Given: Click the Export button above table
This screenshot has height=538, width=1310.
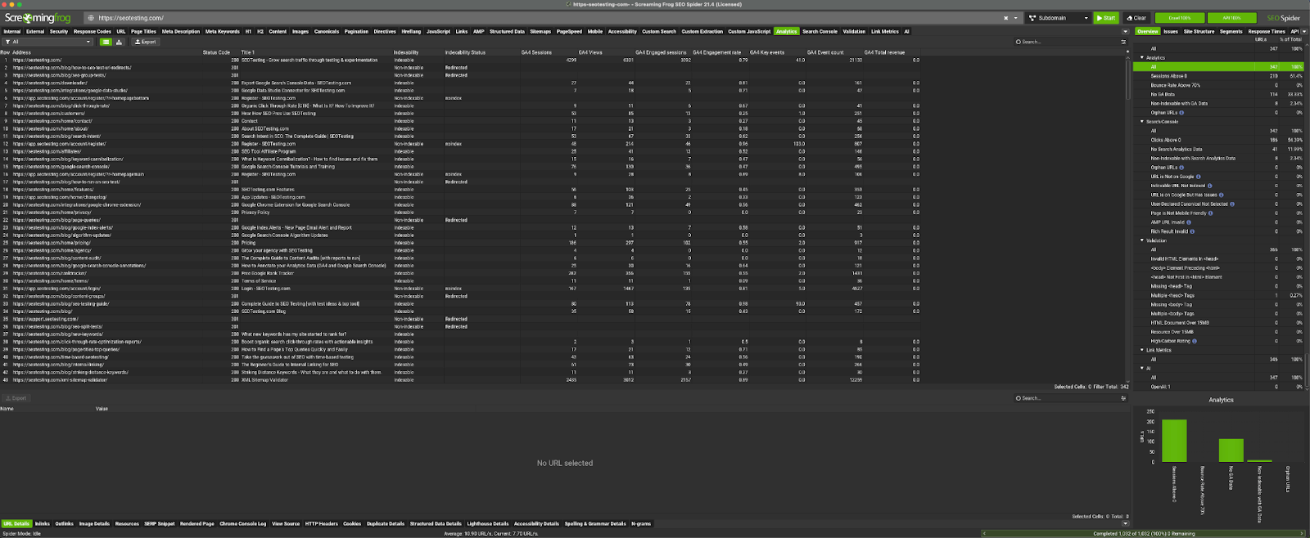Looking at the screenshot, I should [145, 42].
